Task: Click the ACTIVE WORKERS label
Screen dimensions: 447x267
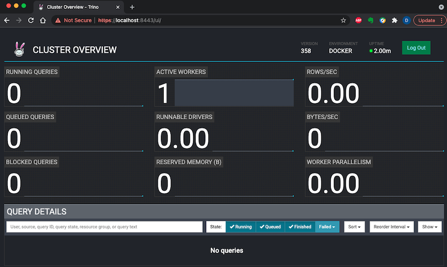Action: pyautogui.click(x=181, y=72)
